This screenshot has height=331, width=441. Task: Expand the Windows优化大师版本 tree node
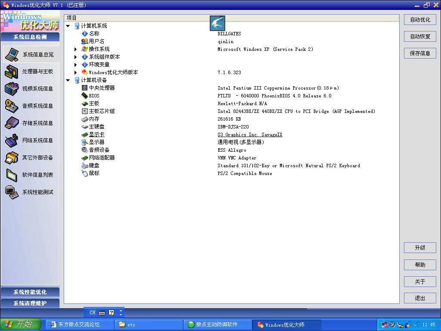coord(75,72)
